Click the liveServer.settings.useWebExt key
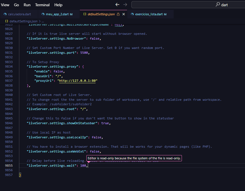The height and width of the screenshot is (191, 245). [x=56, y=151]
